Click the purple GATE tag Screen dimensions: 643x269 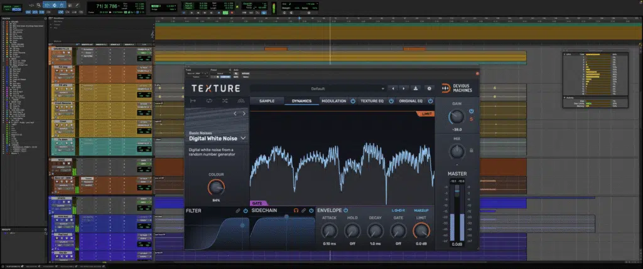point(258,203)
